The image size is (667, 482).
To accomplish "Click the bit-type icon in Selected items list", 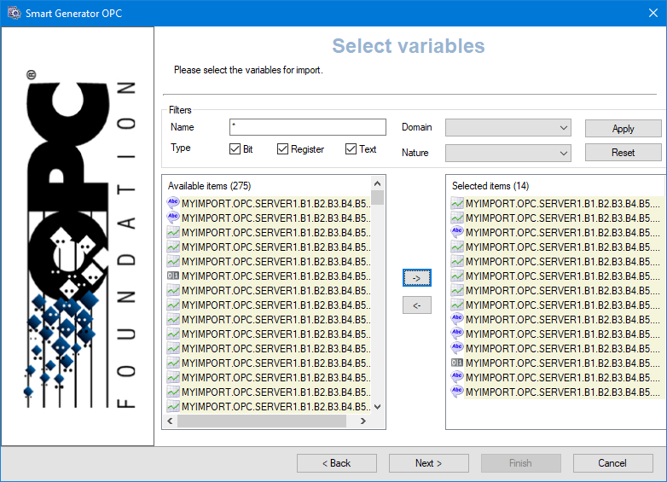I will point(457,363).
